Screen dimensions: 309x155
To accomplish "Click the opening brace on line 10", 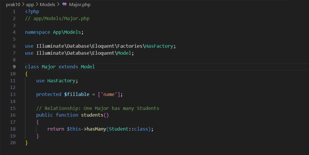I will click(x=26, y=74).
